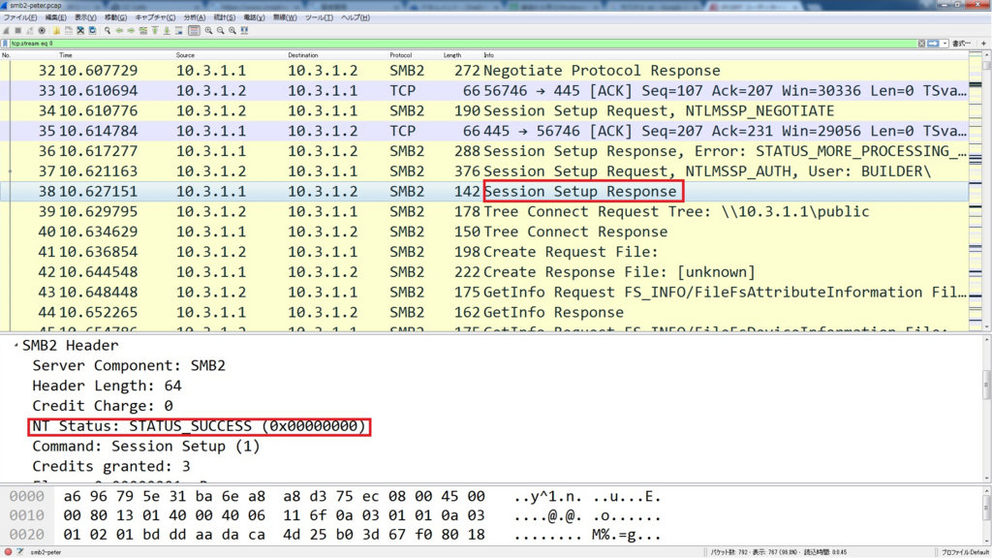Select packet 44 GetInfo Response row
This screenshot has height=558, width=992.
tap(484, 312)
